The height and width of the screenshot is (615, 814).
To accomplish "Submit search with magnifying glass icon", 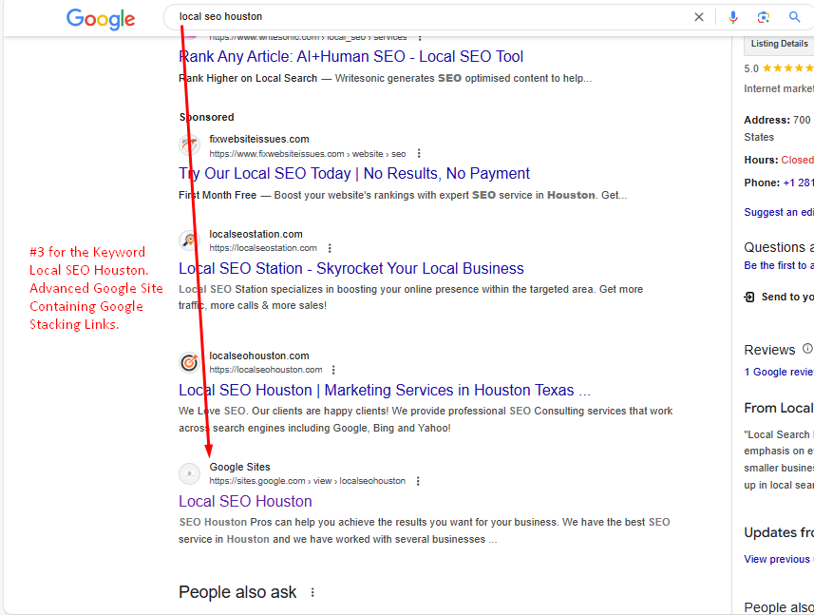I will click(794, 17).
